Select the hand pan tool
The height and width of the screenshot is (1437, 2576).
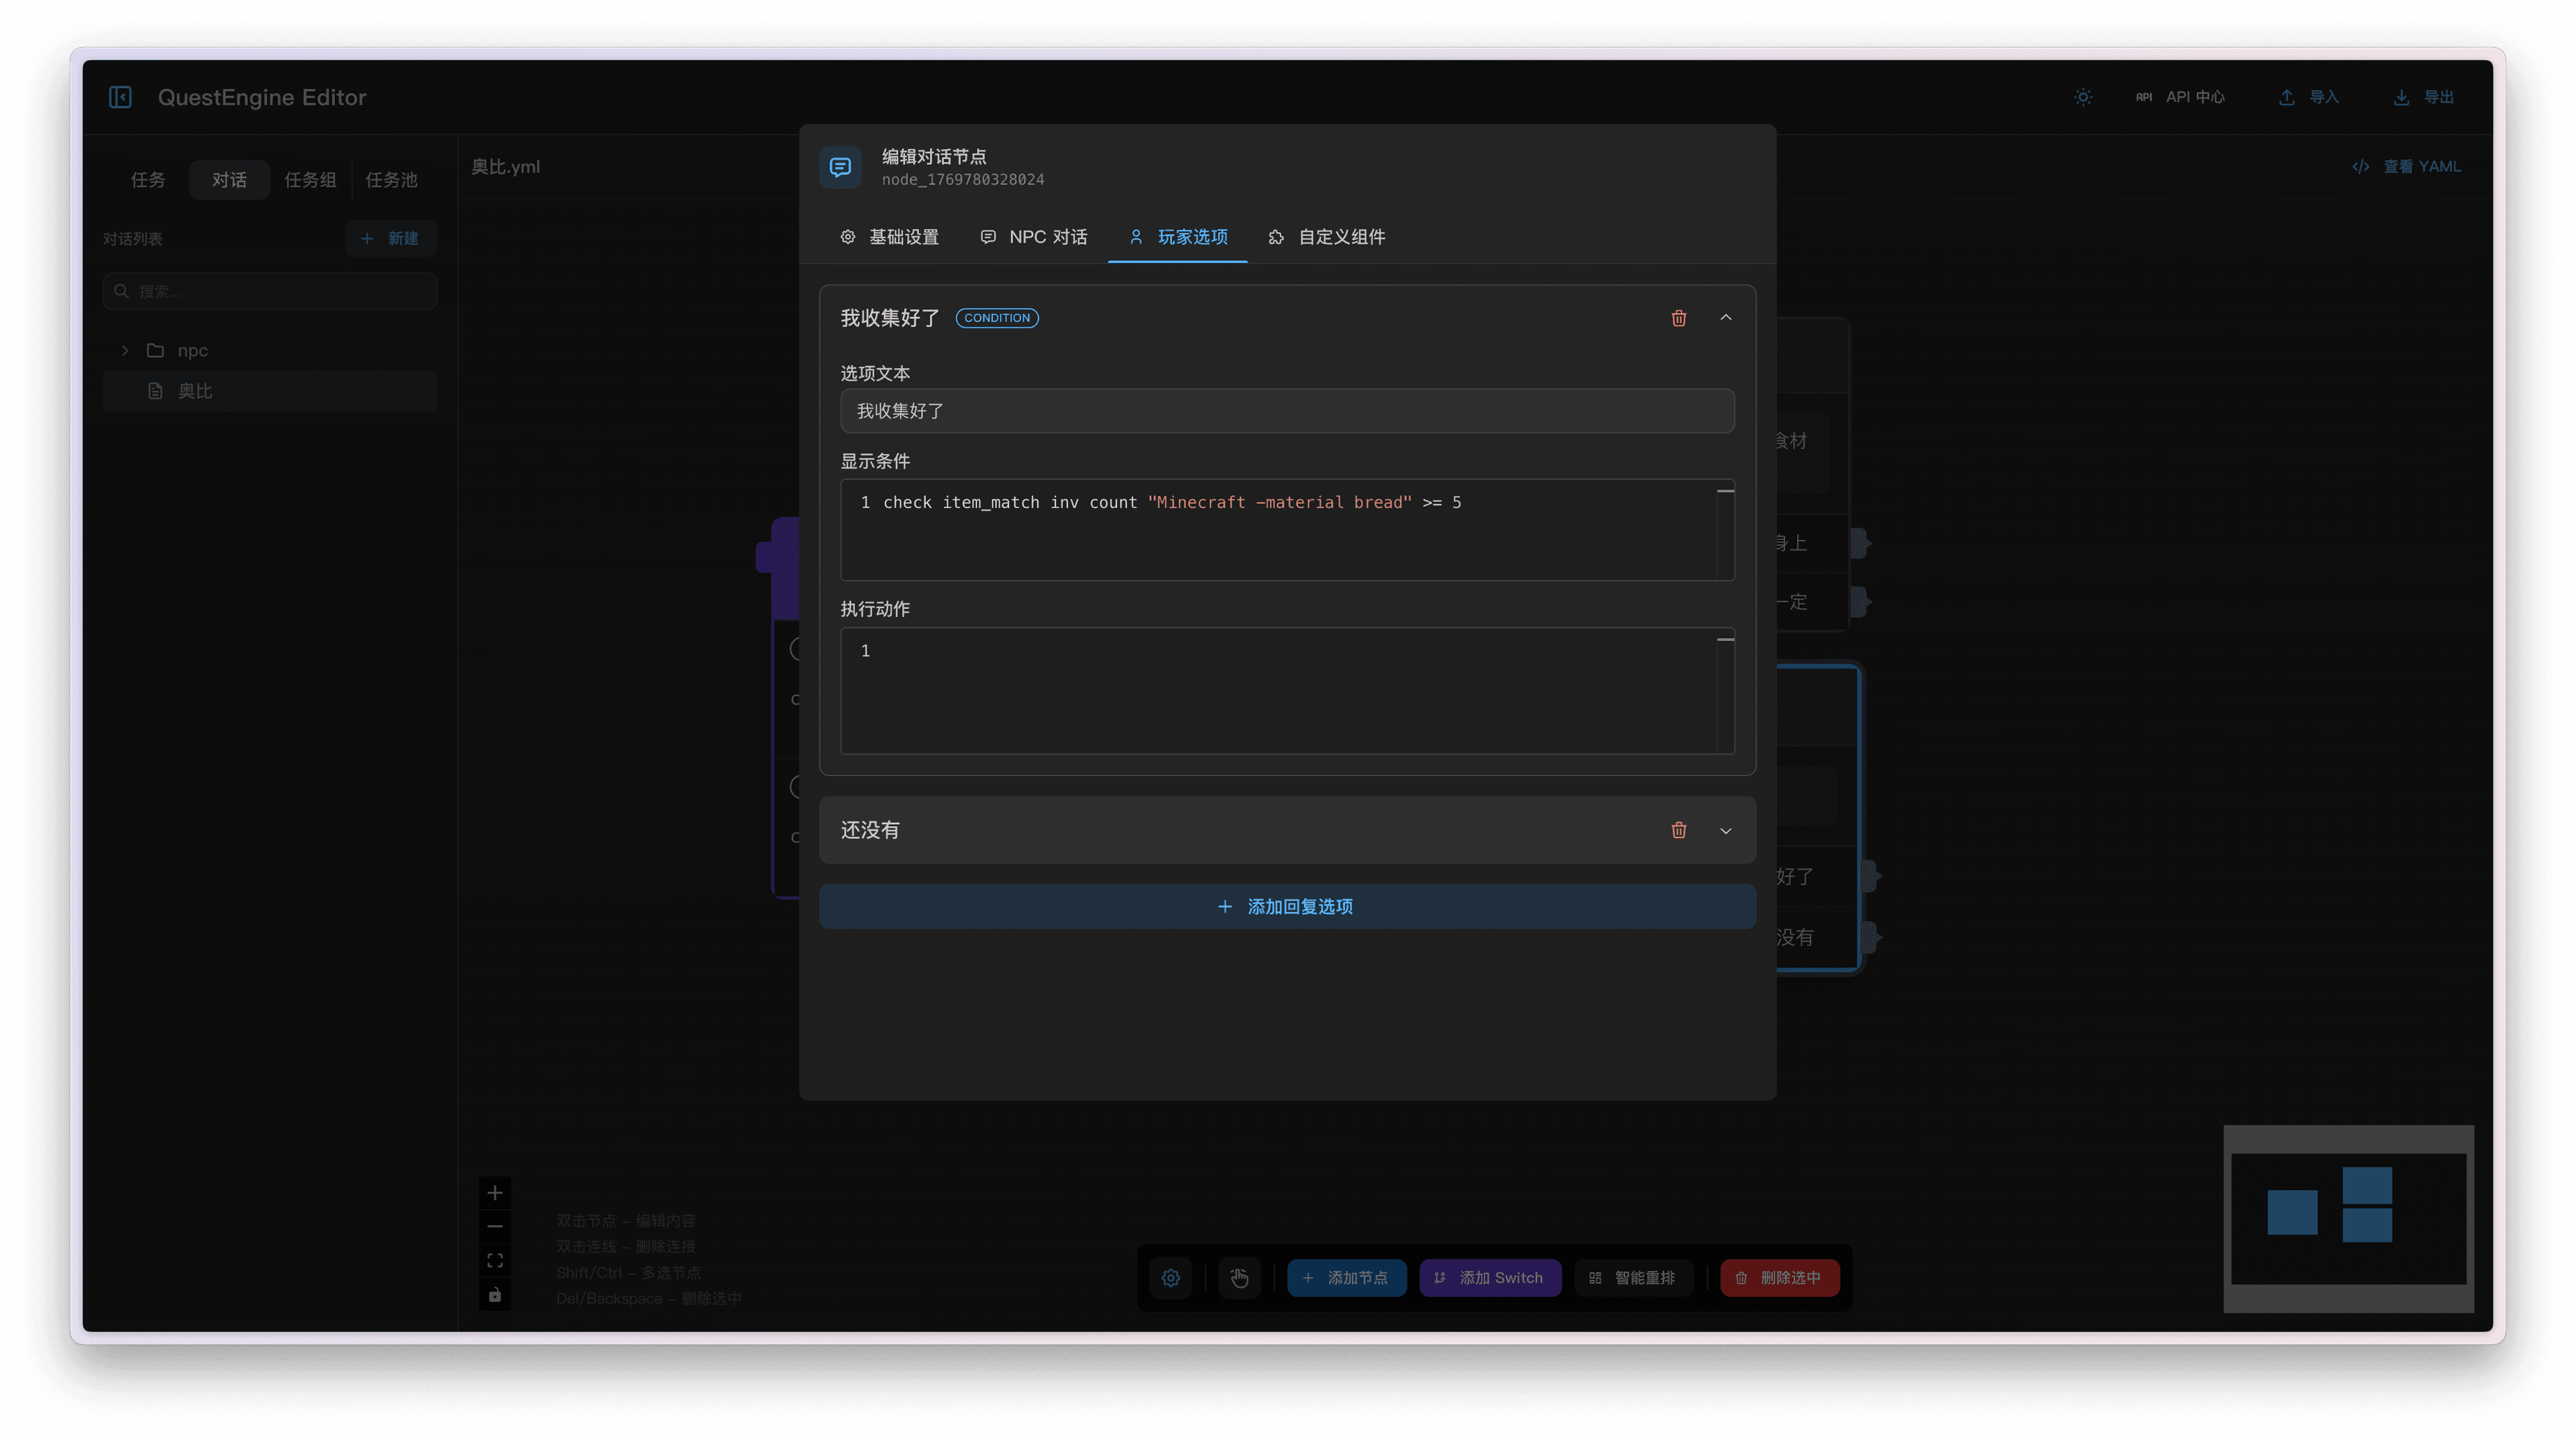pos(1239,1277)
